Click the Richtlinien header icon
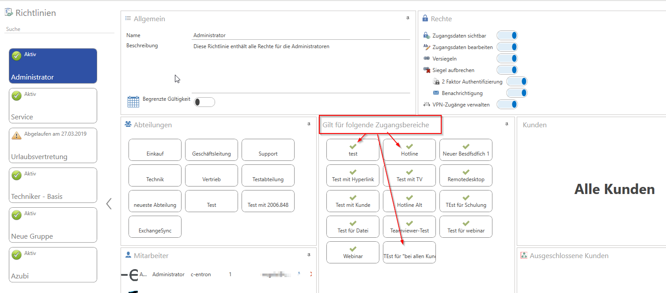Screen dimensions: 666x293 9,13
